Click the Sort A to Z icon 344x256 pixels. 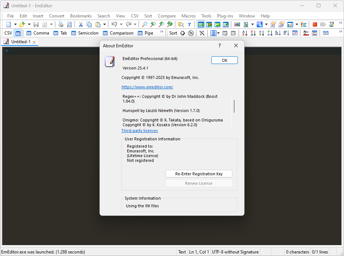[245, 33]
